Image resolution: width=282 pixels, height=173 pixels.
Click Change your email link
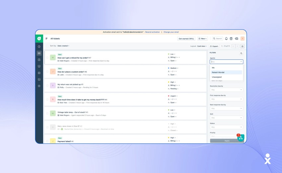point(171,32)
